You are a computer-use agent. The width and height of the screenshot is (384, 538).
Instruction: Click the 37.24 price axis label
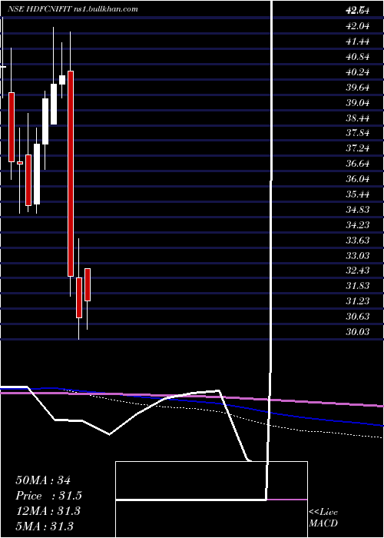coord(358,148)
